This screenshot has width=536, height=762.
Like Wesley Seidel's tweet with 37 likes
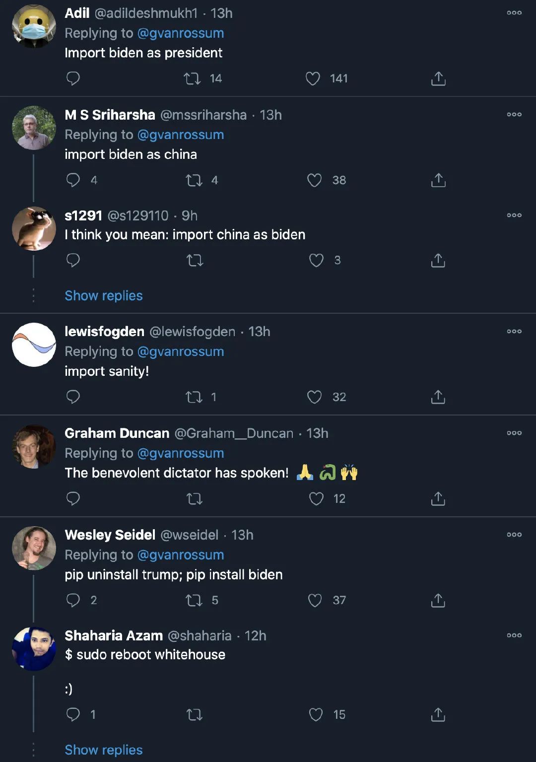(315, 601)
